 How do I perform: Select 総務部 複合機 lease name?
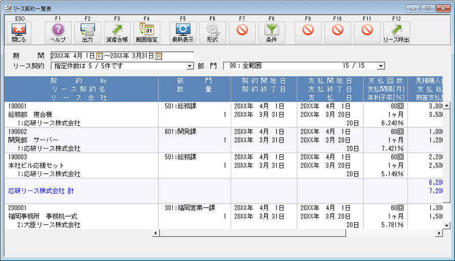30,114
